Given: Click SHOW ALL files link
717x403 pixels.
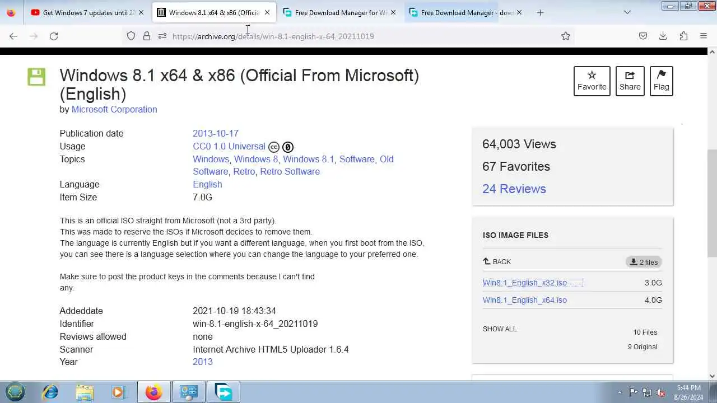Looking at the screenshot, I should (500, 329).
